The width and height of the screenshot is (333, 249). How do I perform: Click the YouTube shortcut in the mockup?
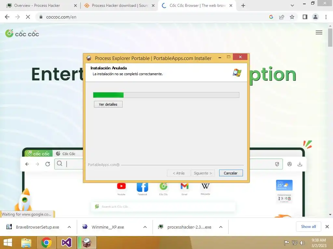tap(121, 186)
